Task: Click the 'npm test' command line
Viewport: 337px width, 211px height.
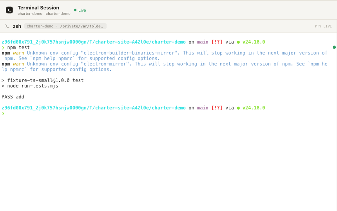Action: [x=18, y=47]
